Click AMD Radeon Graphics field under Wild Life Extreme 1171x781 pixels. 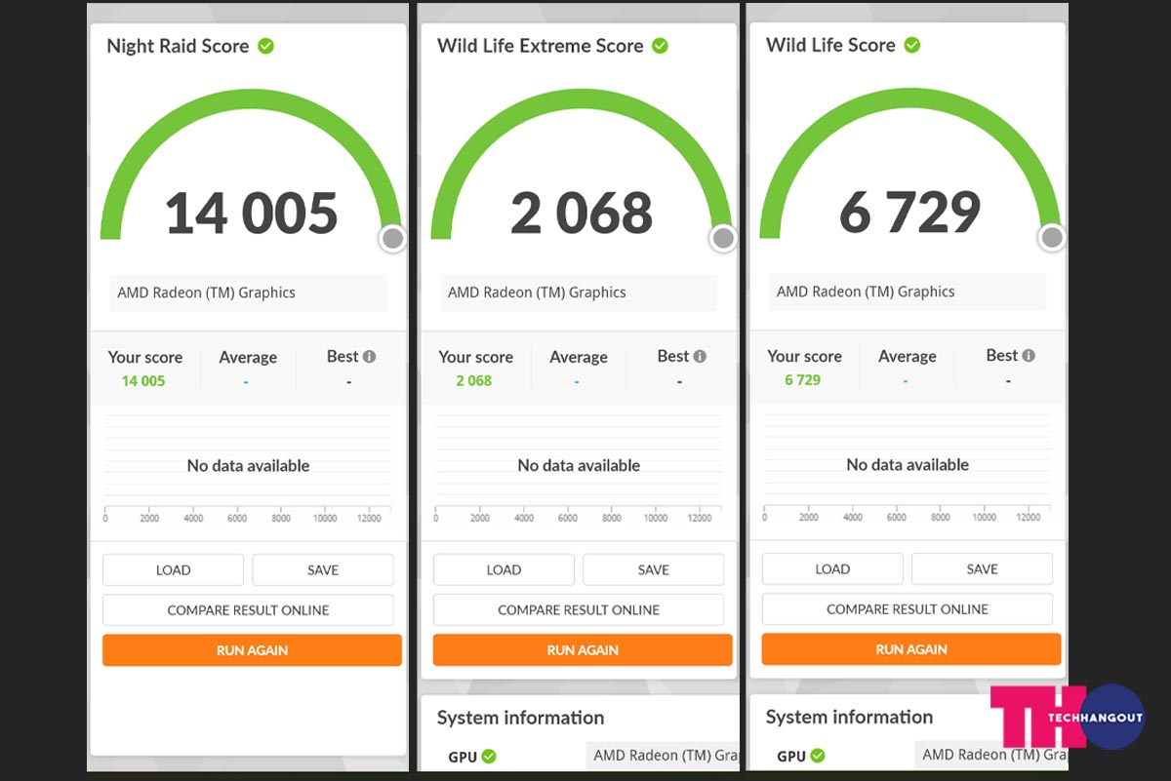pos(579,293)
